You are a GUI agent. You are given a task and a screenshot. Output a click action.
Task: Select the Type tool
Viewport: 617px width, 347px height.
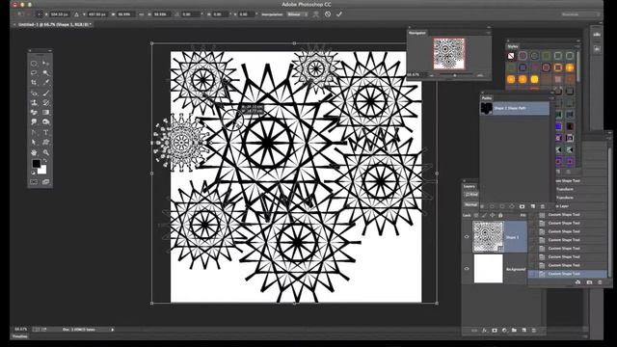(45, 133)
